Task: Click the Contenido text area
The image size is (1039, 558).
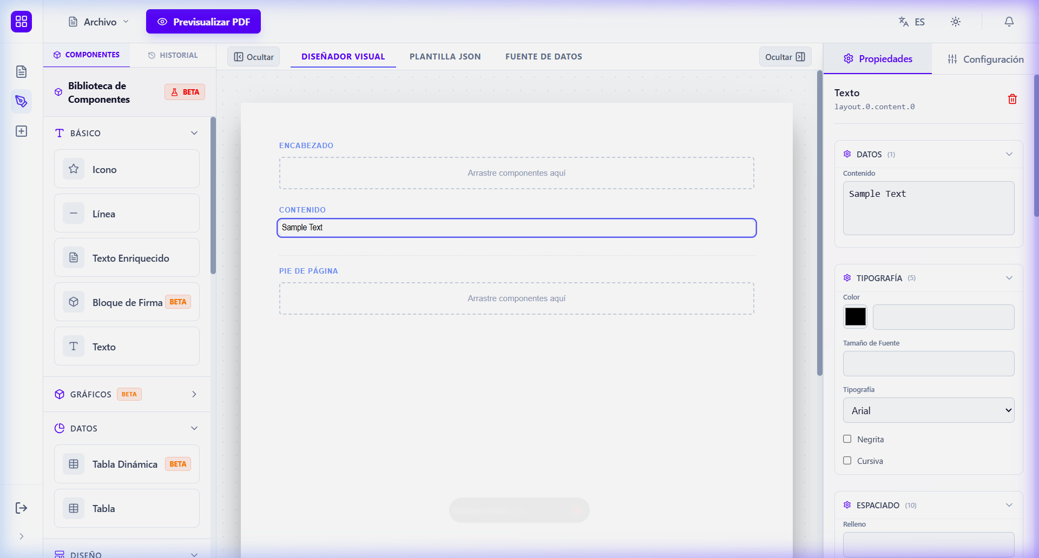Action: click(x=929, y=208)
